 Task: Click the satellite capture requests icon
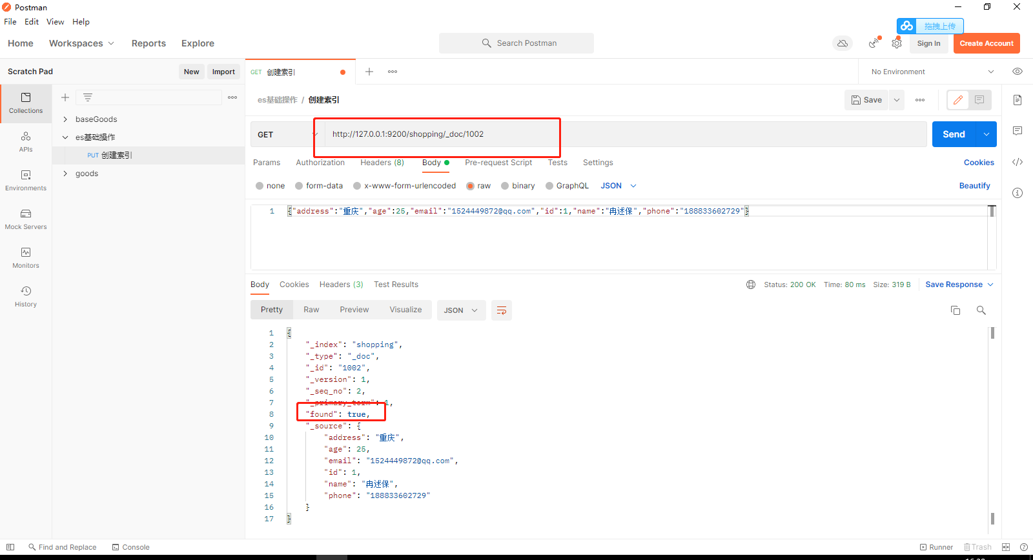(874, 43)
